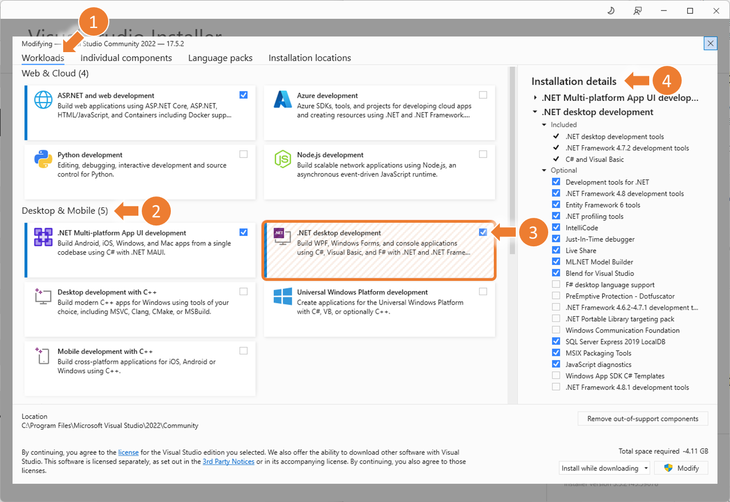Uncheck .NET Multi-platform App UI development

[243, 232]
